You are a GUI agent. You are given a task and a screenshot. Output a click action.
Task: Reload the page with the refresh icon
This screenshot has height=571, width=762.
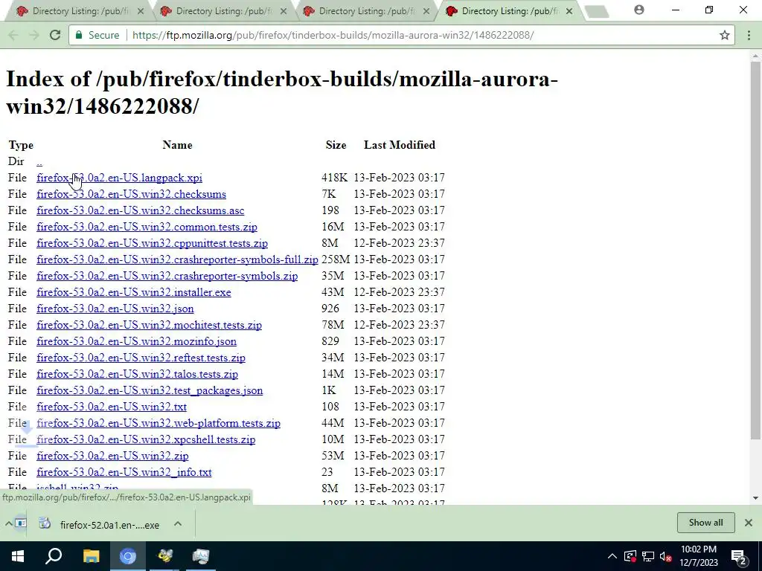pyautogui.click(x=55, y=35)
